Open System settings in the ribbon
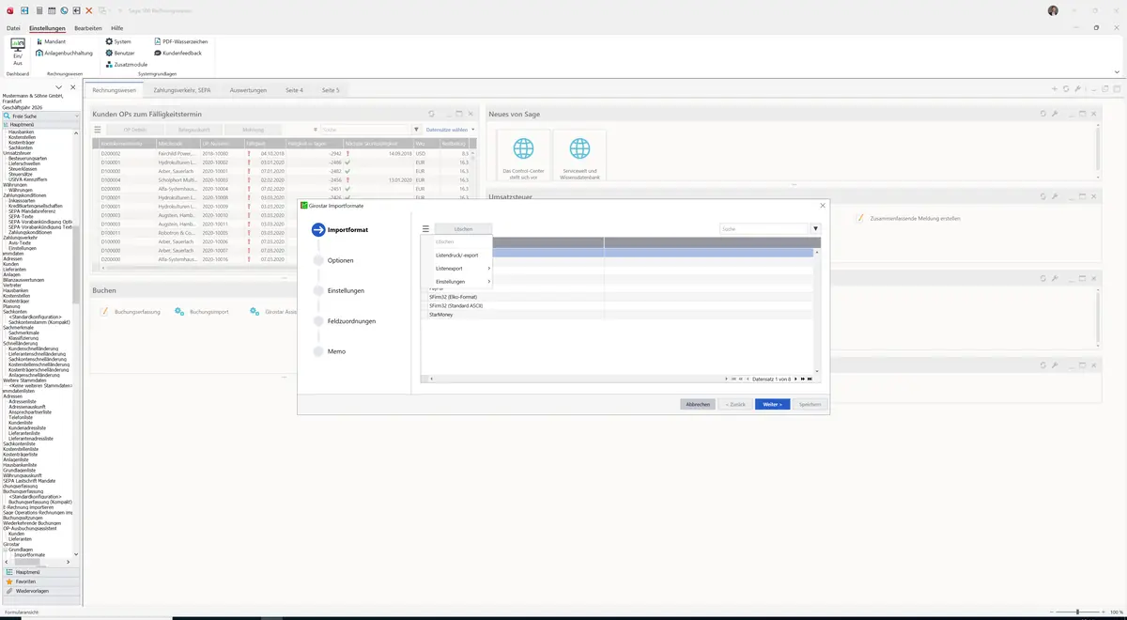The height and width of the screenshot is (620, 1127). click(118, 41)
